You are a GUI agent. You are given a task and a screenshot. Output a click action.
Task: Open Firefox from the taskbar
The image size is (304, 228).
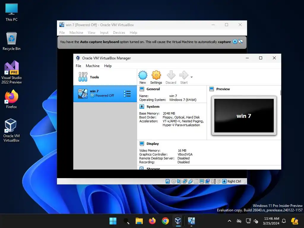pyautogui.click(x=152, y=221)
